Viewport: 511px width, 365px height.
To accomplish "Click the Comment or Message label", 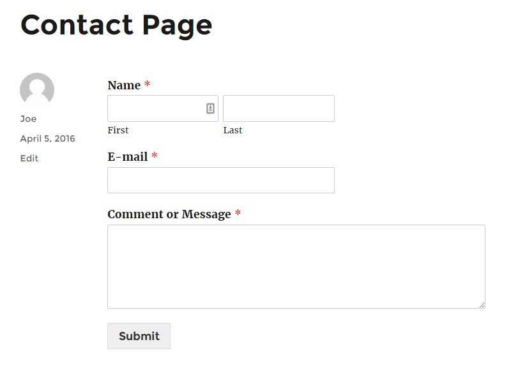I will 169,214.
